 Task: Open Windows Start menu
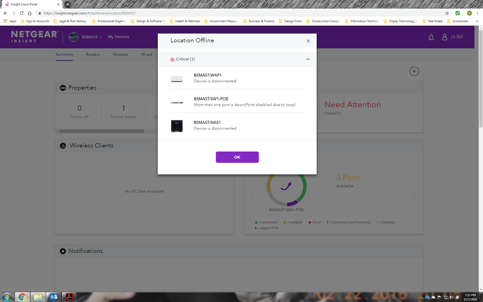click(x=6, y=297)
